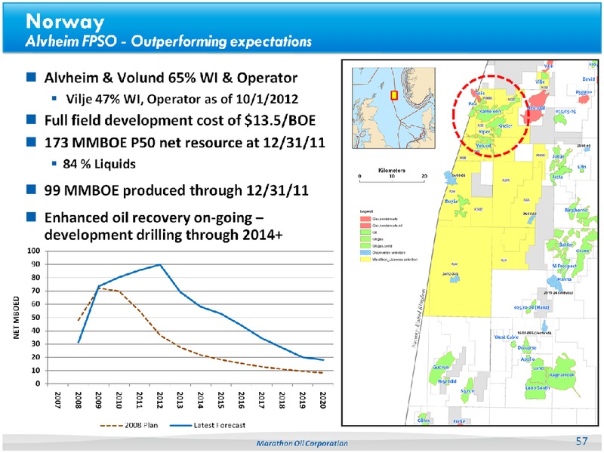Screen dimensions: 604x453
Task: Click the yellow Marathon licences legend swatch
Action: pyautogui.click(x=365, y=260)
